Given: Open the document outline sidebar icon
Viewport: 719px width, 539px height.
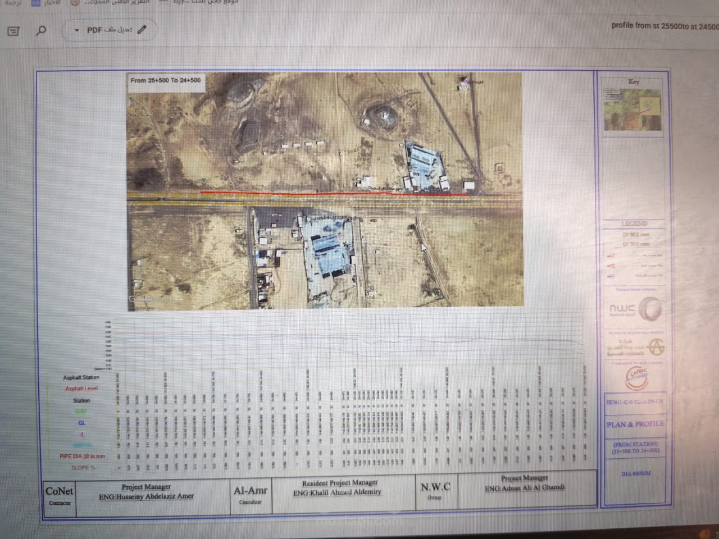Looking at the screenshot, I should (x=13, y=31).
